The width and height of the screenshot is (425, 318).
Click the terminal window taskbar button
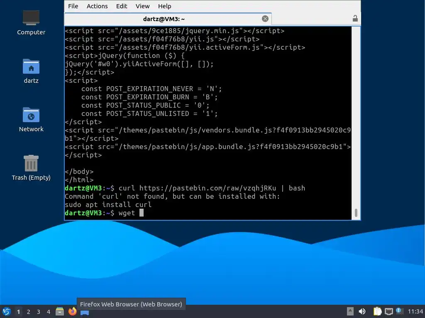(x=85, y=313)
